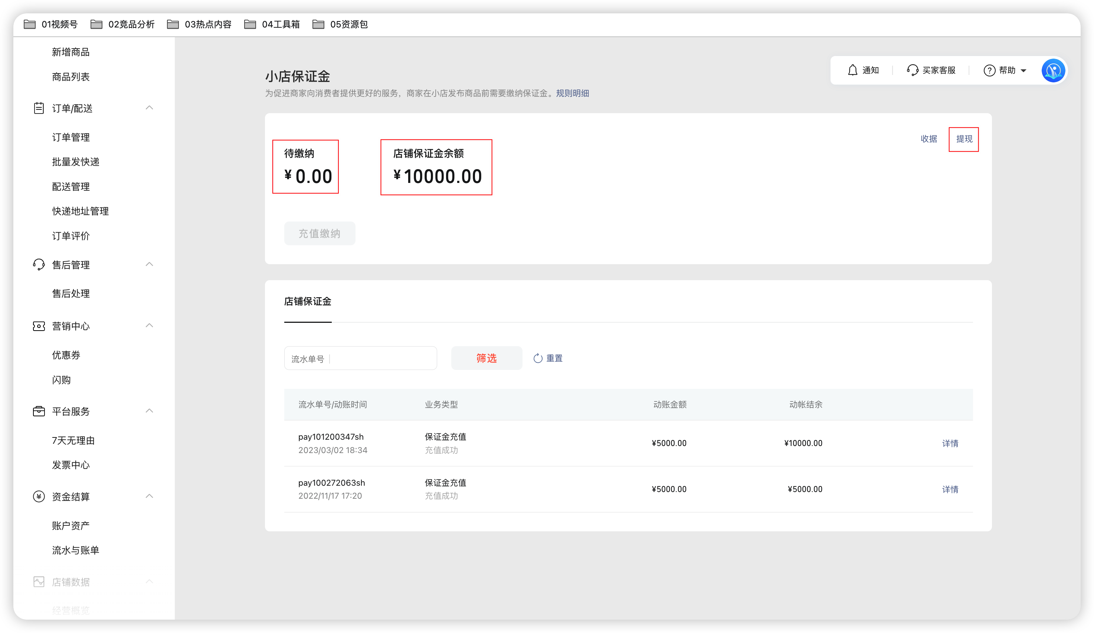Collapse the 营销中心 section chevron
The width and height of the screenshot is (1094, 633).
tap(149, 326)
